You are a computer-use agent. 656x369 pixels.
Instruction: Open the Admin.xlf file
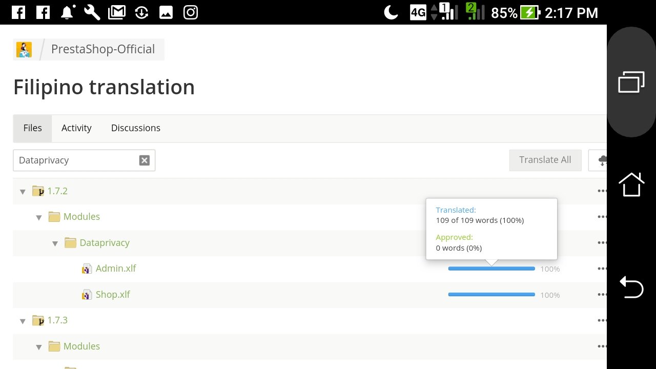pyautogui.click(x=116, y=269)
